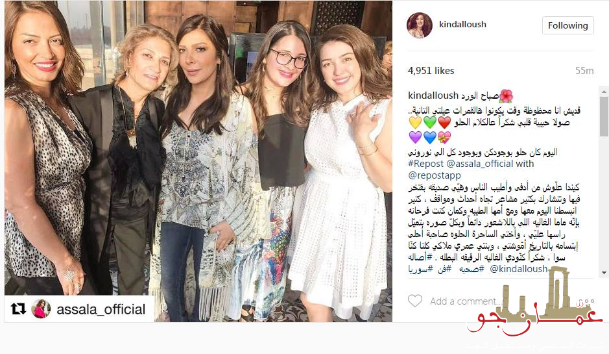
Task: Click the assala_official repost label text
Action: (x=101, y=309)
